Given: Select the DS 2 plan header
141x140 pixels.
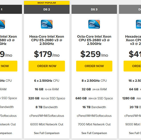Looking at the screenshot, I should pyautogui.click(x=47, y=9).
